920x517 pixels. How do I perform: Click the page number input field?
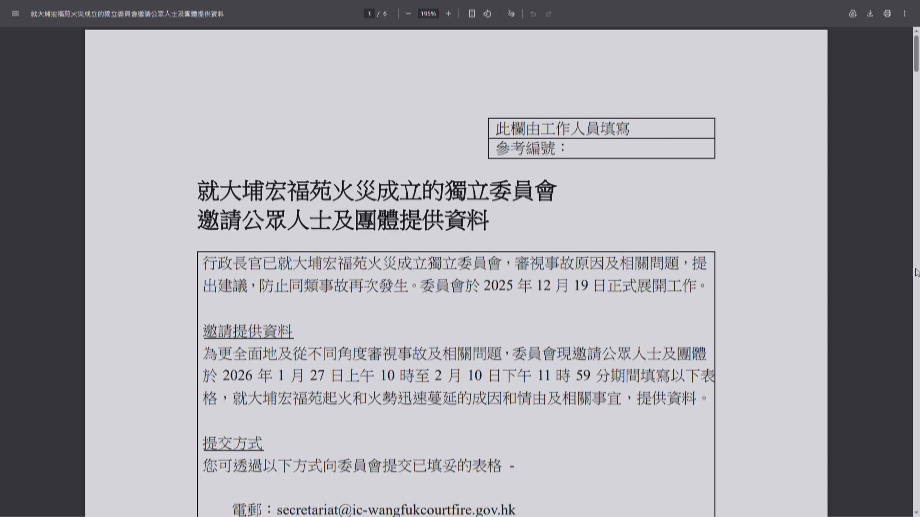(369, 14)
